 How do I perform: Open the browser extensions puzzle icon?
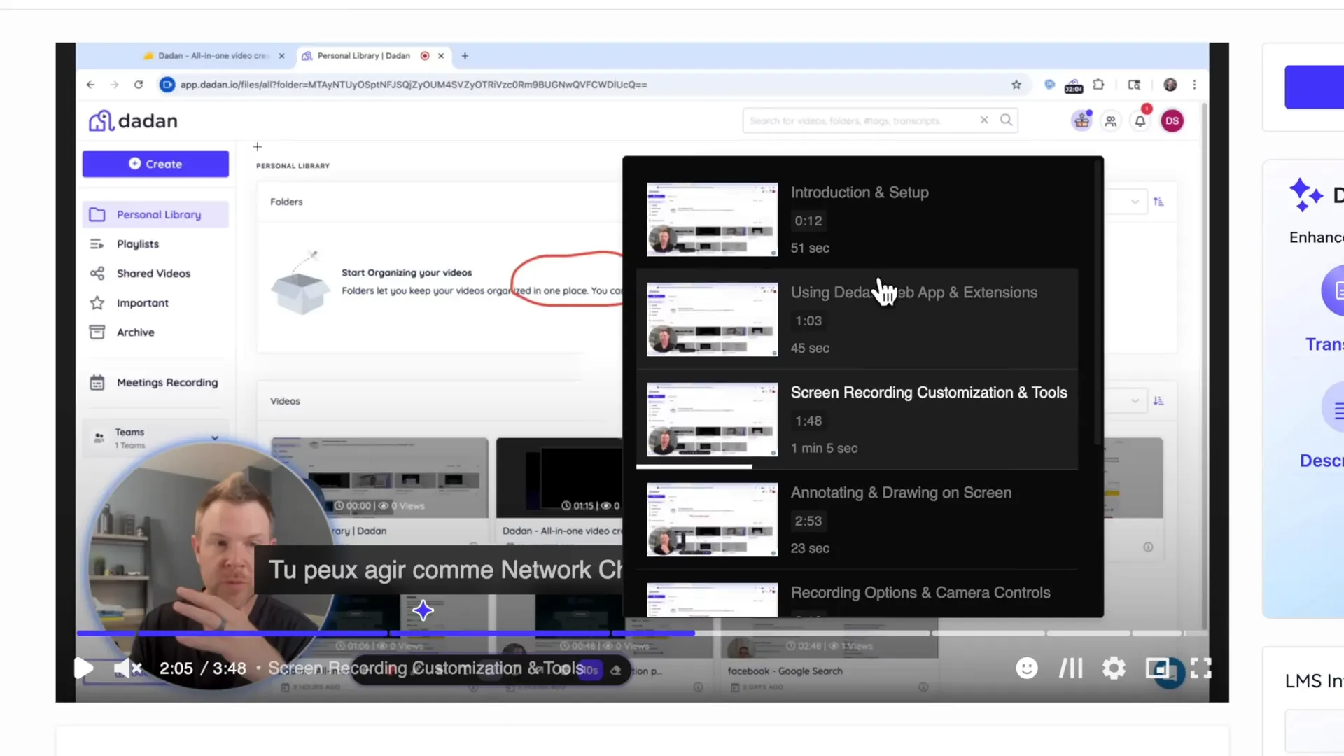pyautogui.click(x=1098, y=85)
